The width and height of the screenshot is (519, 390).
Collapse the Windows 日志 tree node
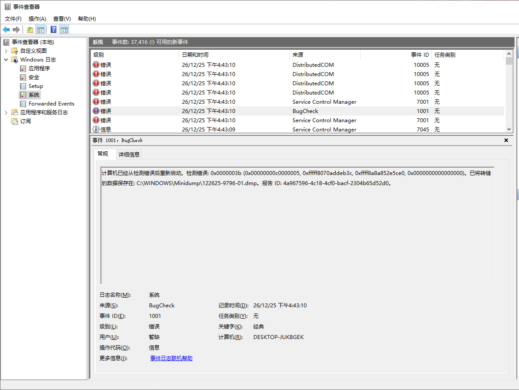pyautogui.click(x=6, y=60)
